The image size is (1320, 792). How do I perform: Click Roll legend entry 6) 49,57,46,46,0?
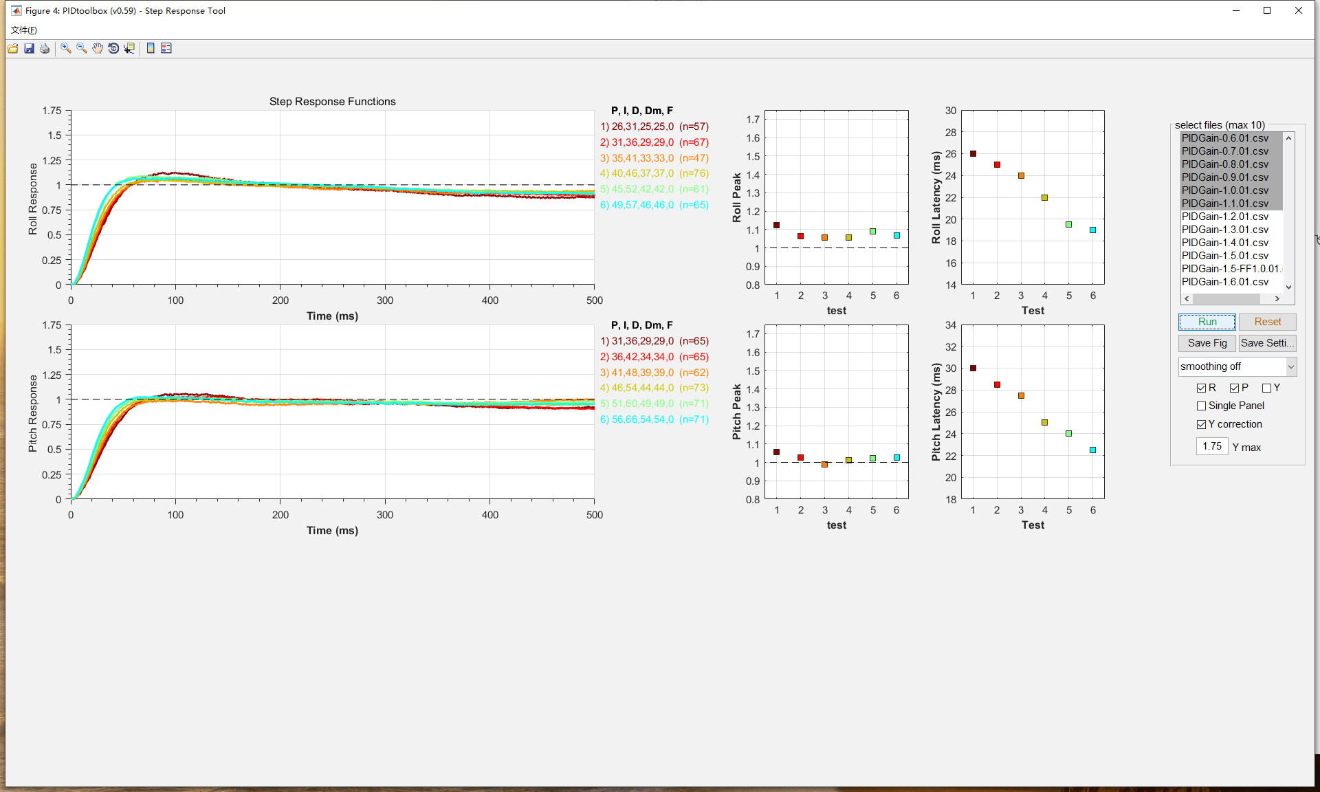pyautogui.click(x=654, y=205)
